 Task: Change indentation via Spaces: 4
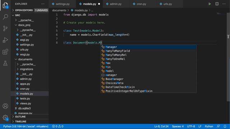coord(178,126)
